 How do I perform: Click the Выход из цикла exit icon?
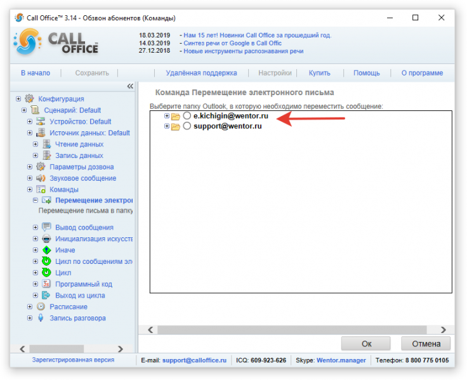click(46, 295)
